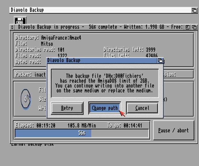Click the Diavolo Backup dialog title bar
Image resolution: width=199 pixels, height=166 pixels.
[x=101, y=61]
